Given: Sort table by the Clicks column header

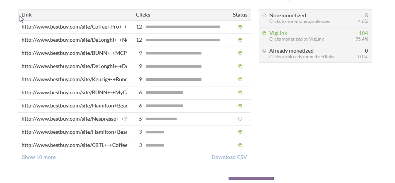Looking at the screenshot, I should coord(143,15).
